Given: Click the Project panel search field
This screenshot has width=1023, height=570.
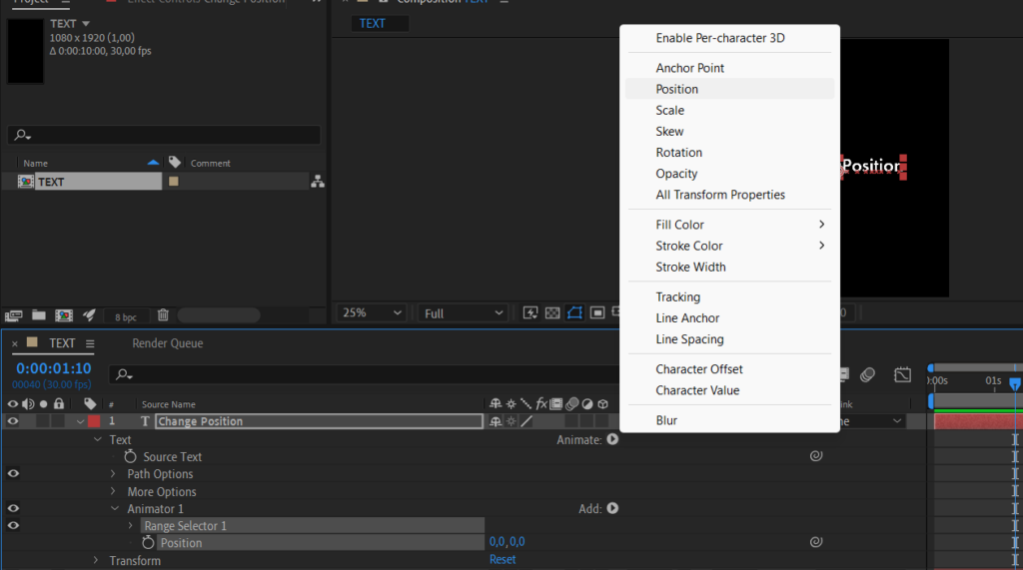Looking at the screenshot, I should pyautogui.click(x=164, y=135).
